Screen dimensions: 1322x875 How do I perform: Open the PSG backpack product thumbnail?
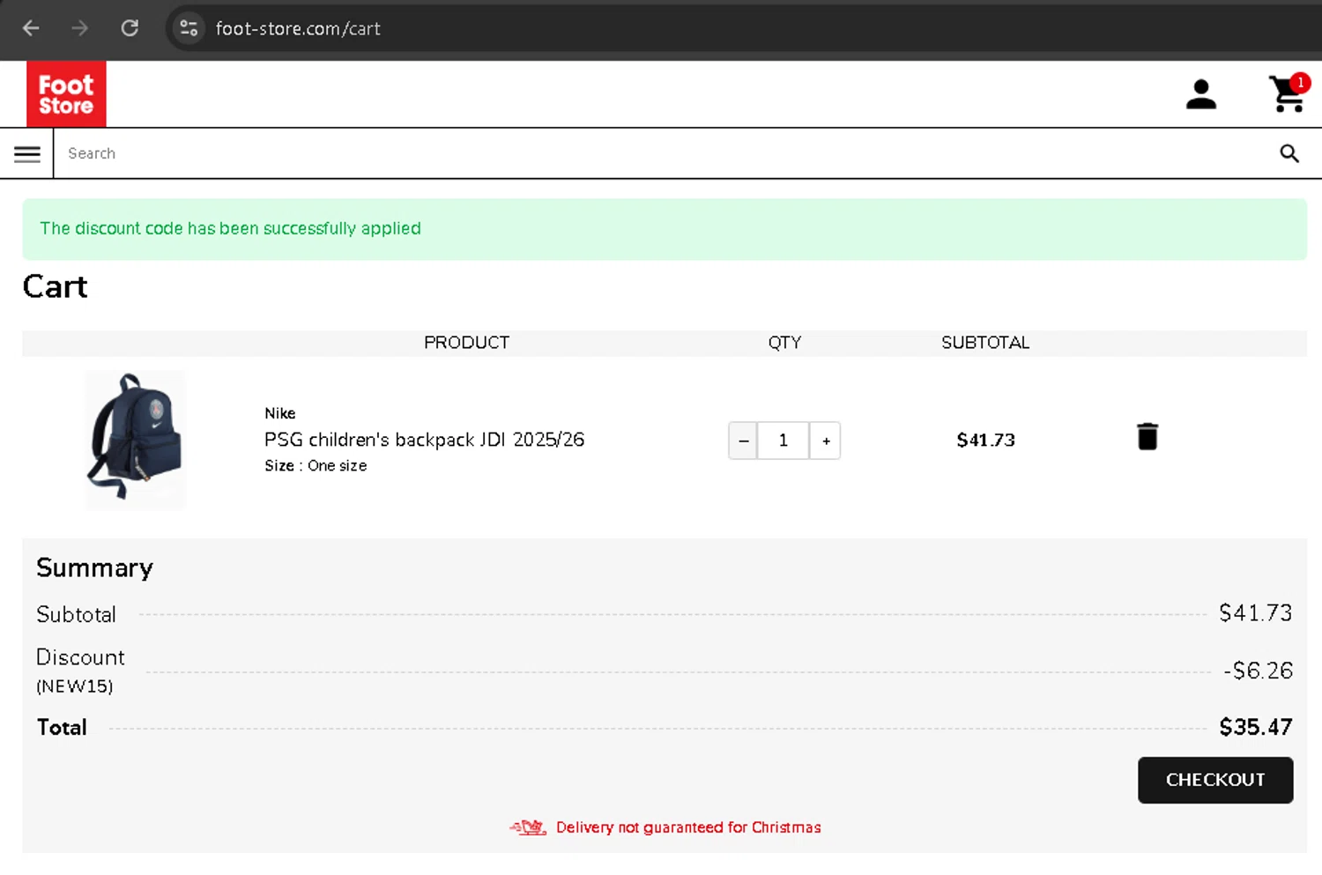tap(135, 440)
